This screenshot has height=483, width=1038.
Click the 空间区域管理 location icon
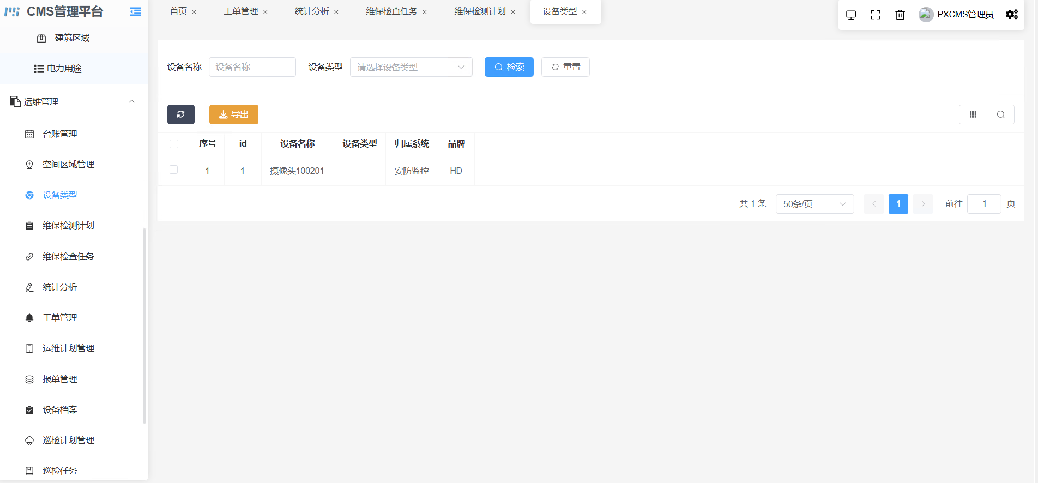pyautogui.click(x=29, y=165)
